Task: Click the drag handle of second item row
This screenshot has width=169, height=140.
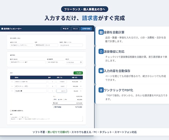Action: (x=12, y=86)
